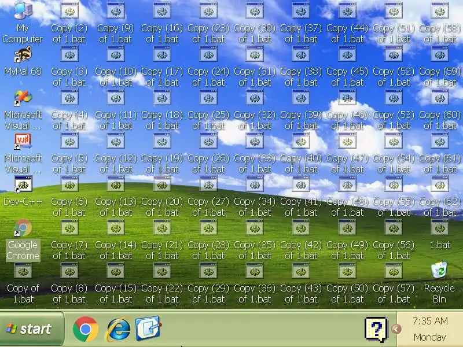Image resolution: width=463 pixels, height=347 pixels.
Task: Select Copy (10) of 1.bat icon
Action: coord(116,54)
